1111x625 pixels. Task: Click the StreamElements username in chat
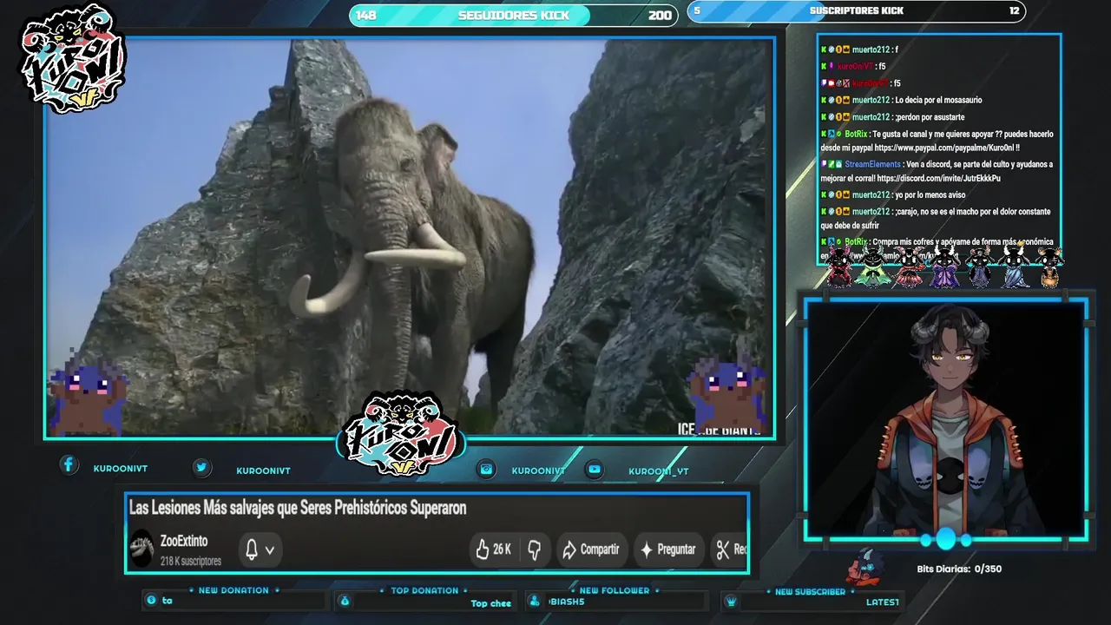point(872,164)
